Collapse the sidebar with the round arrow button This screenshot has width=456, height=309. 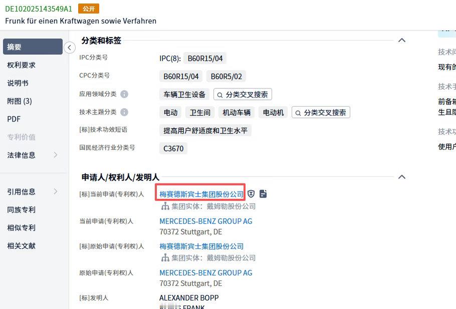coord(70,47)
